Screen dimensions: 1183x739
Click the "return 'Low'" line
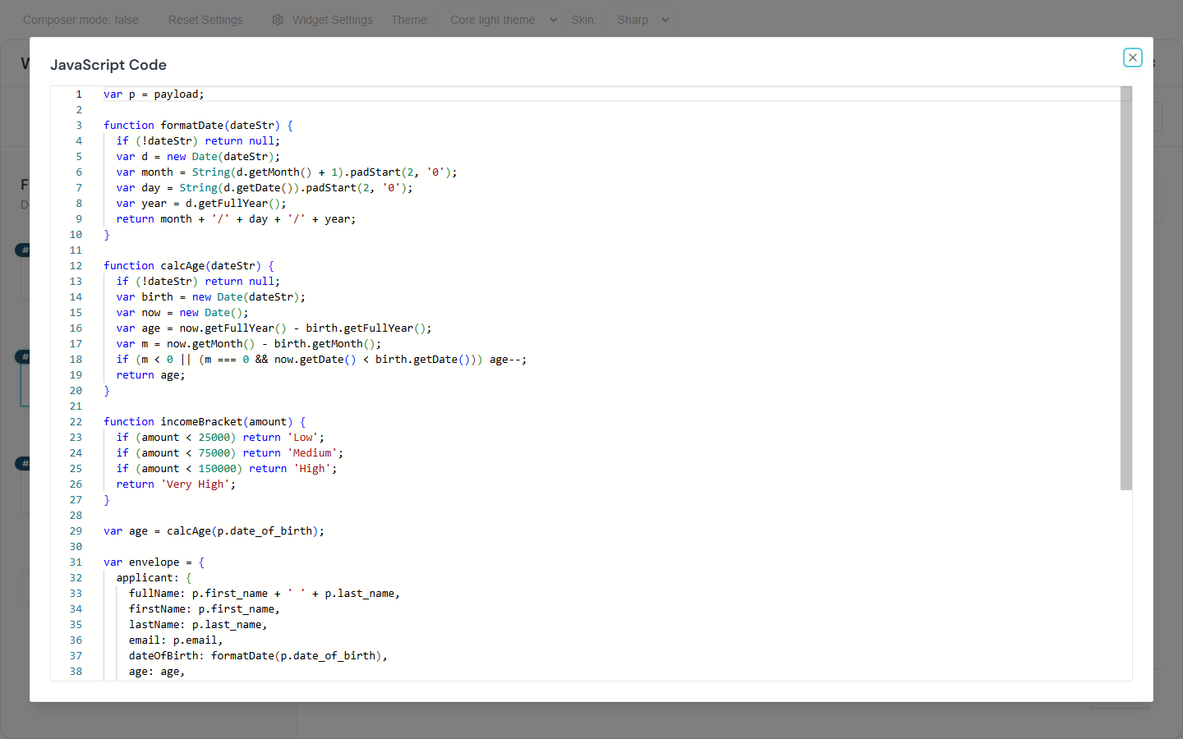(220, 438)
